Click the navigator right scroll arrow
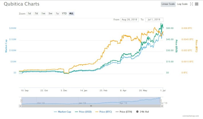203x119 pixels. click(x=162, y=106)
